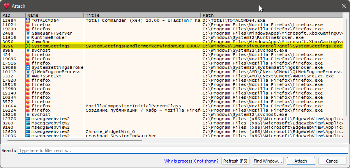Image resolution: width=350 pixels, height=168 pixels.
Task: Click the msedgewebview2 icon in PID 8280 row
Action: tap(28, 123)
